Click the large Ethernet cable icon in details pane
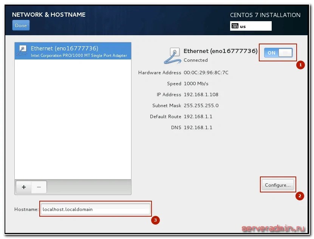 click(173, 55)
